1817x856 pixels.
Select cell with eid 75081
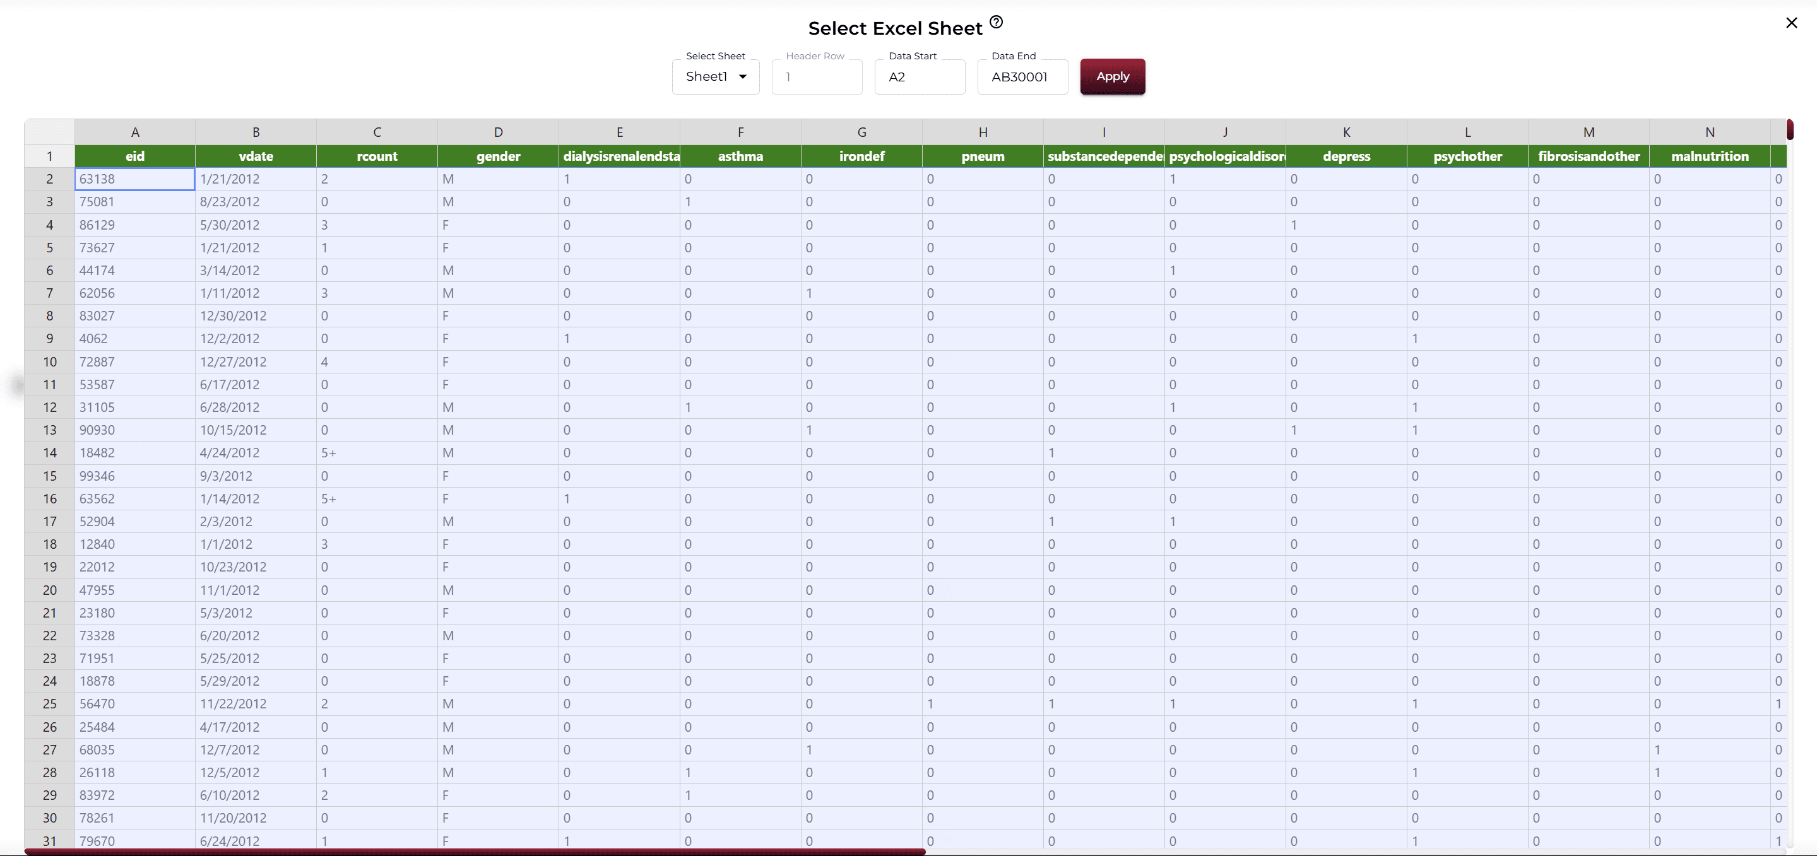(134, 202)
